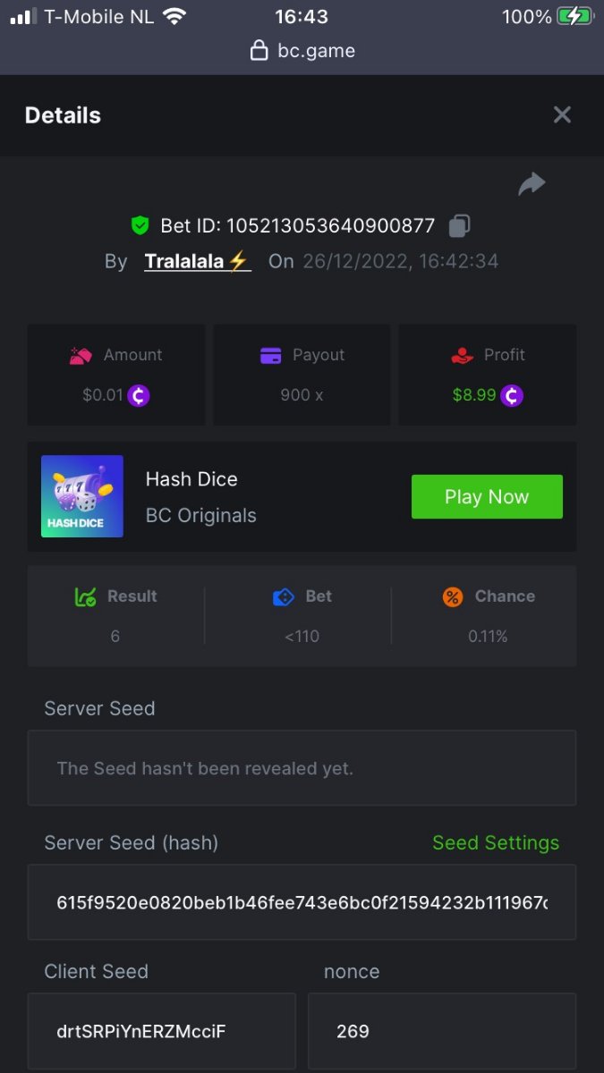This screenshot has height=1073, width=604.
Task: Open the Tralalala user profile link
Action: click(x=197, y=261)
